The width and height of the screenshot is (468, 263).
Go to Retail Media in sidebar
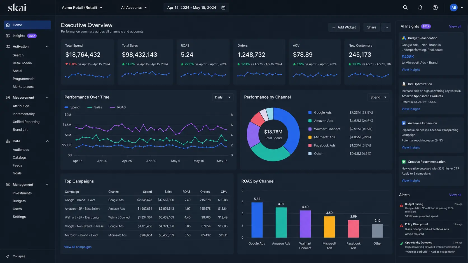coord(22,63)
